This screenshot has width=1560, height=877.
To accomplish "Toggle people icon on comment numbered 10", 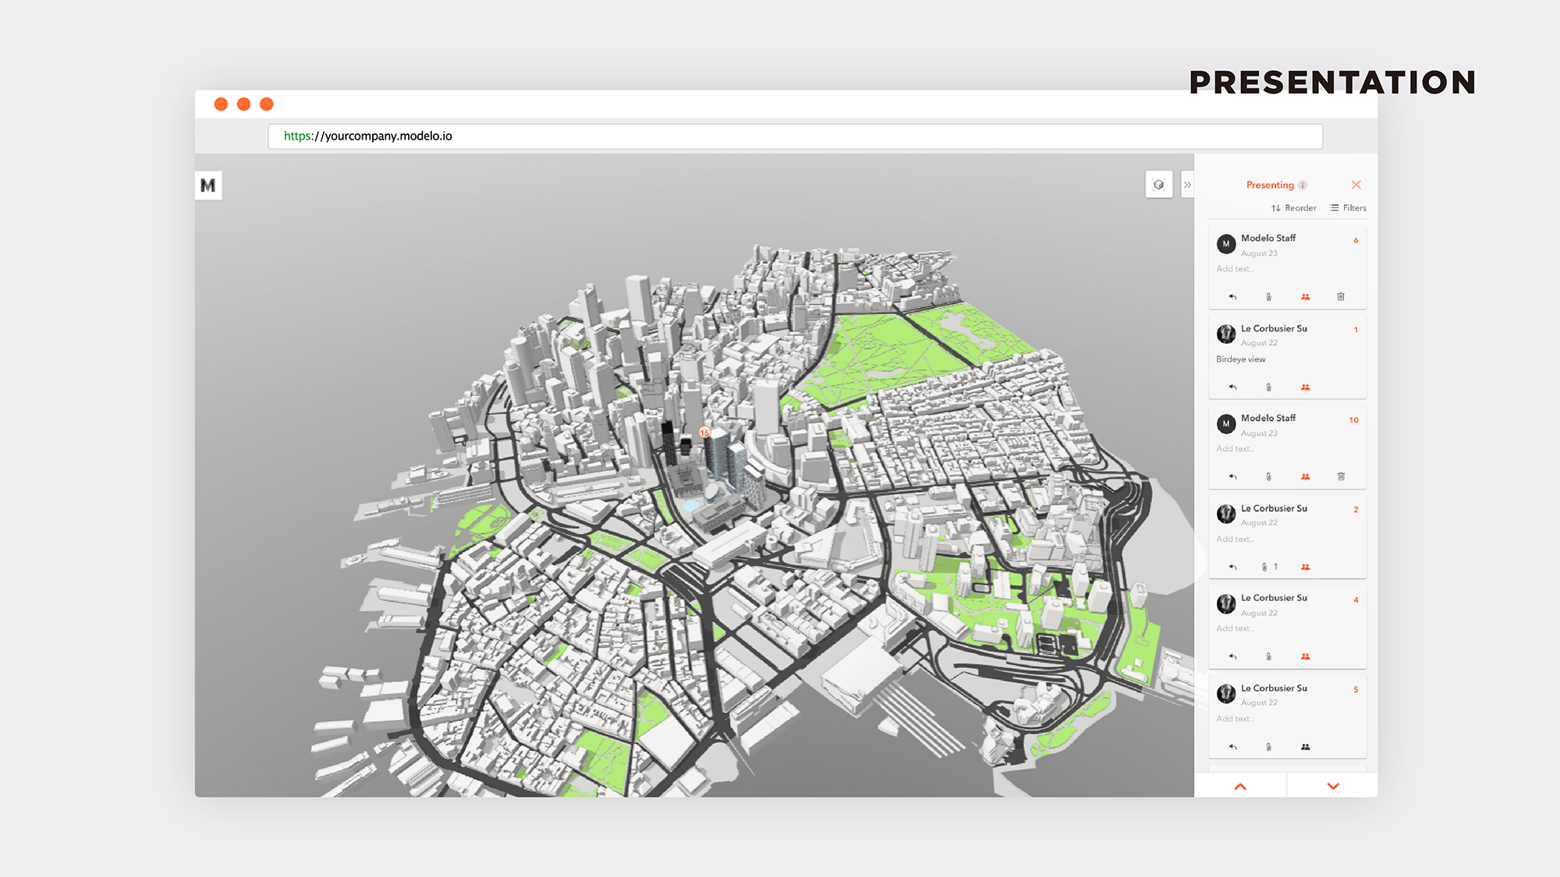I will coord(1305,477).
